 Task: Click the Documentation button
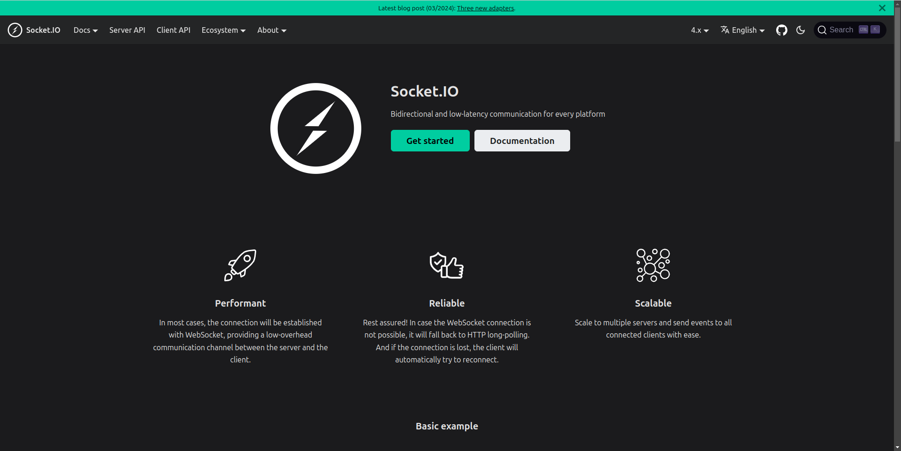522,141
